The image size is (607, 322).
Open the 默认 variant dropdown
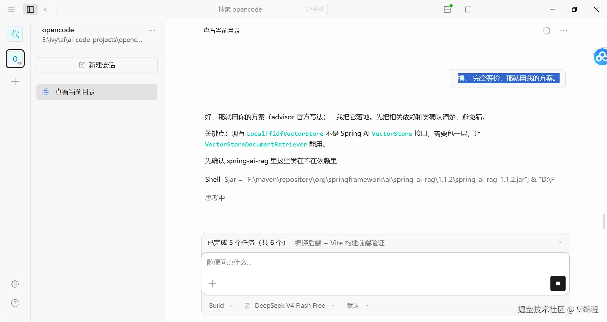point(358,306)
